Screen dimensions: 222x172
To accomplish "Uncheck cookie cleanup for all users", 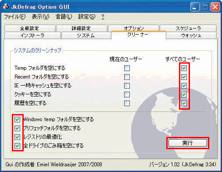I will click(x=184, y=94).
